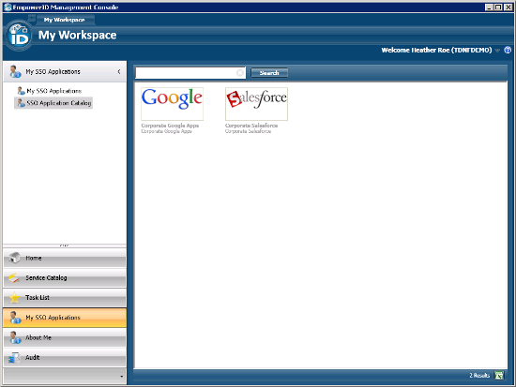Click the navigation pane splitter grip

(64, 246)
